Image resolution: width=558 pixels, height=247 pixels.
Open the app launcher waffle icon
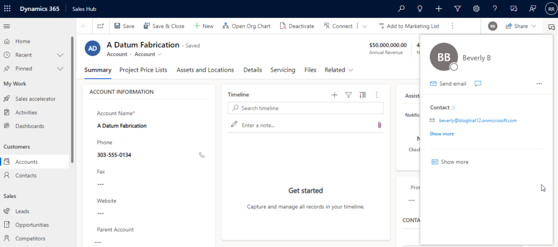[x=7, y=9]
